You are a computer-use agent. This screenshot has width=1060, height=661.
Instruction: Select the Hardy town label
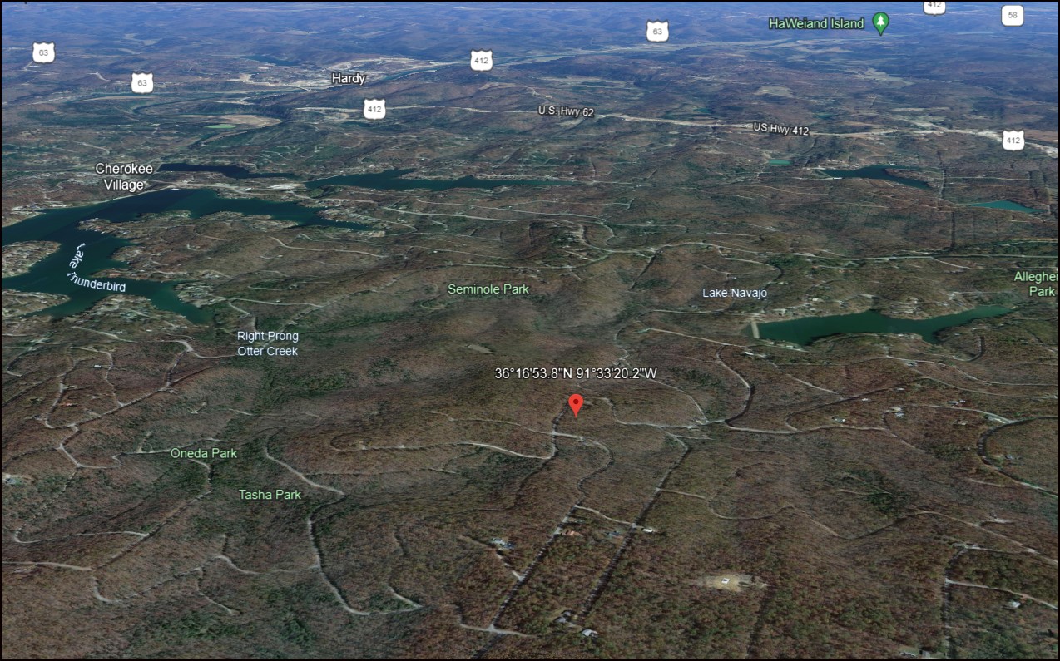coord(349,78)
